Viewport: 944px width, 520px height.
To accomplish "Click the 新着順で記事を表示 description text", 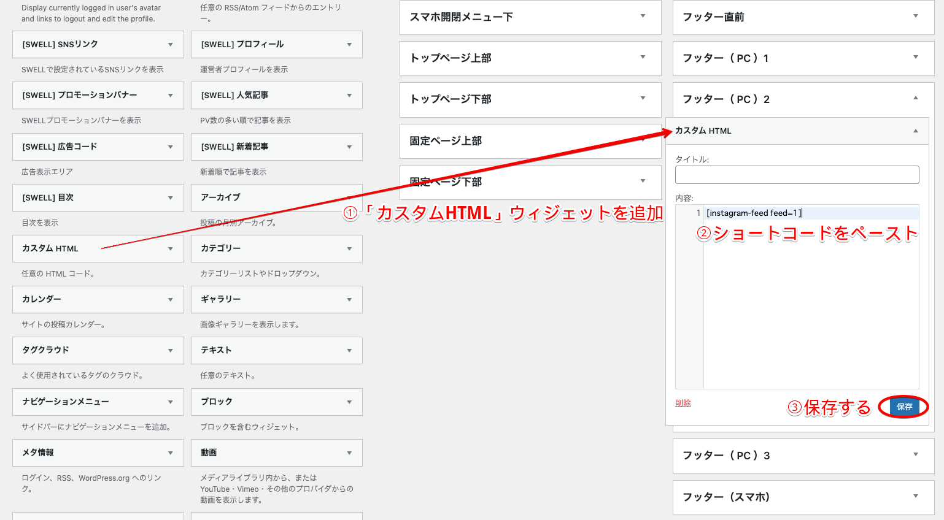I will coord(233,172).
